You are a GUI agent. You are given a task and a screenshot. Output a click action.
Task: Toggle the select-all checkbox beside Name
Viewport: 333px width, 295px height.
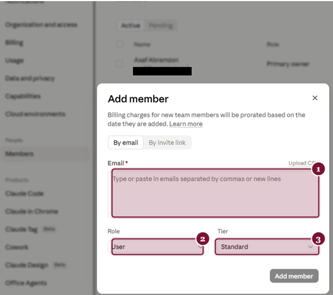coord(120,44)
